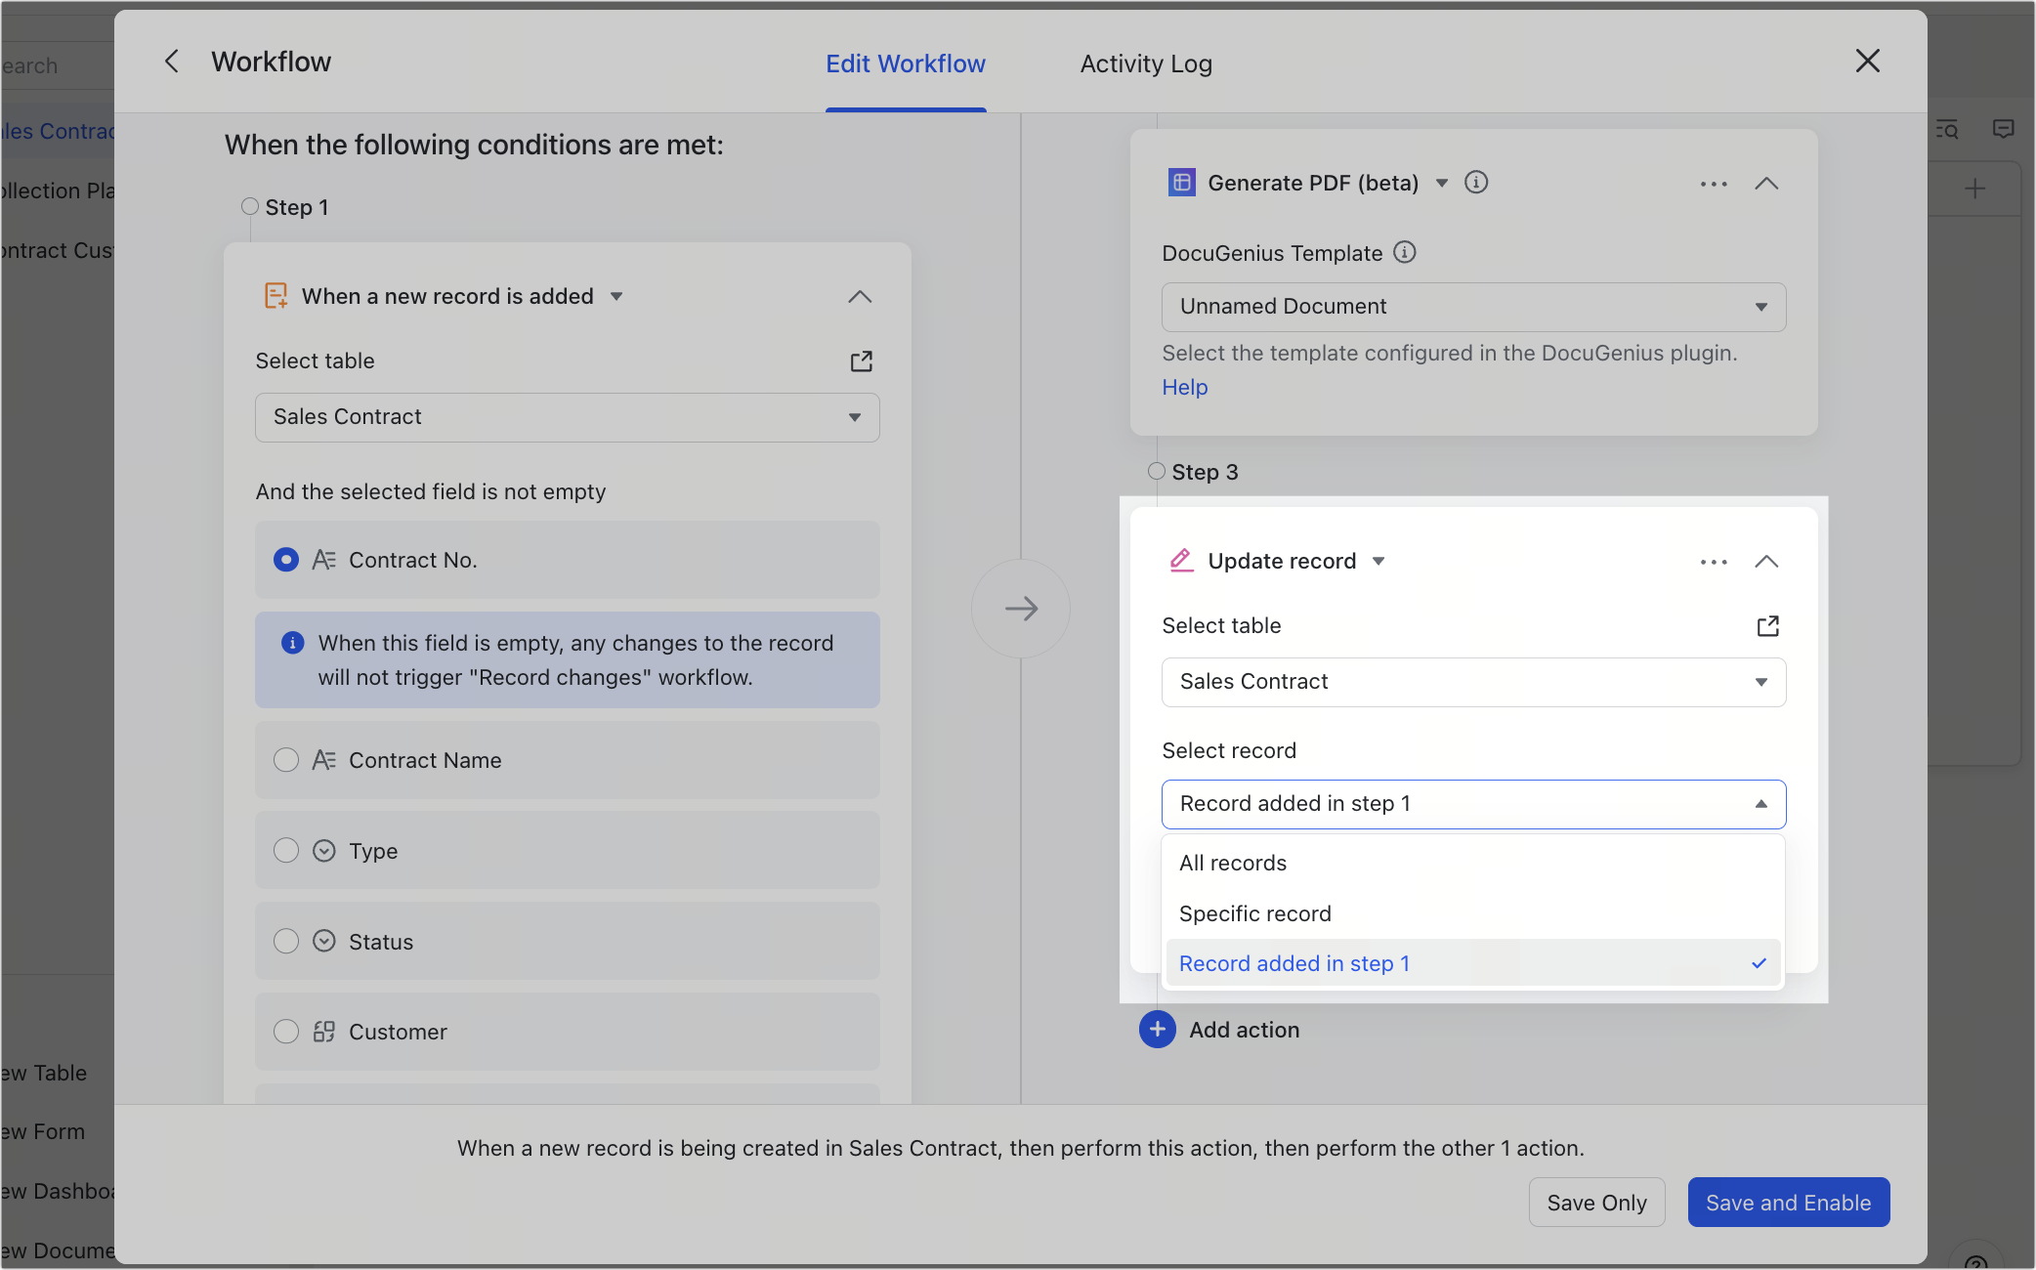Open more options for Generate PDF action
This screenshot has width=2036, height=1270.
[1714, 184]
